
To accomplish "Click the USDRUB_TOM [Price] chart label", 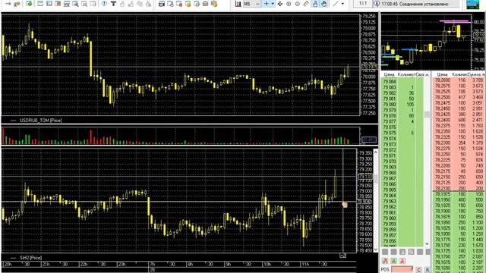I will 40,121.
